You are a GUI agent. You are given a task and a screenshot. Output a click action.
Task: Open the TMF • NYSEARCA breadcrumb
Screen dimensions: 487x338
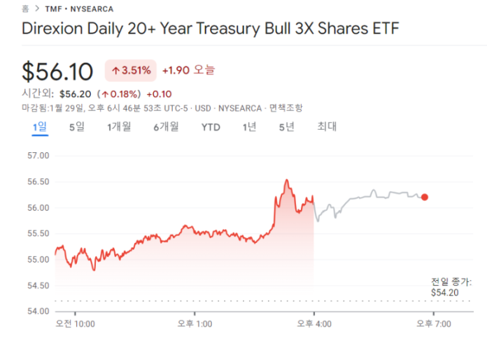pos(79,9)
